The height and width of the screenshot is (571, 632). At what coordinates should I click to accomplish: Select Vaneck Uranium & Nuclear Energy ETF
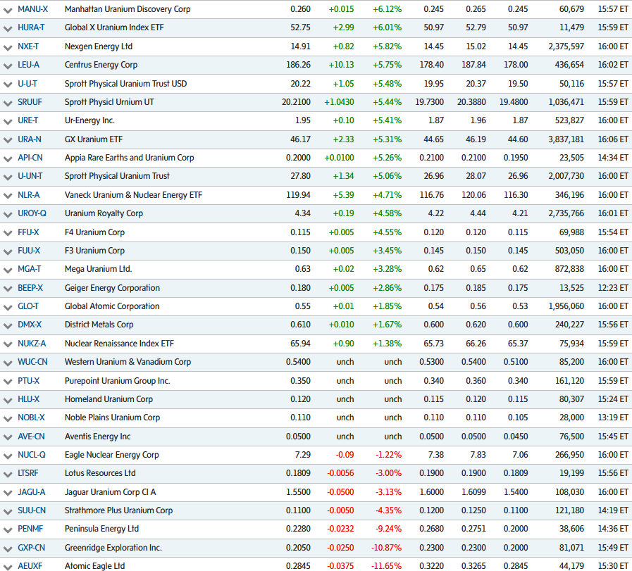click(133, 195)
